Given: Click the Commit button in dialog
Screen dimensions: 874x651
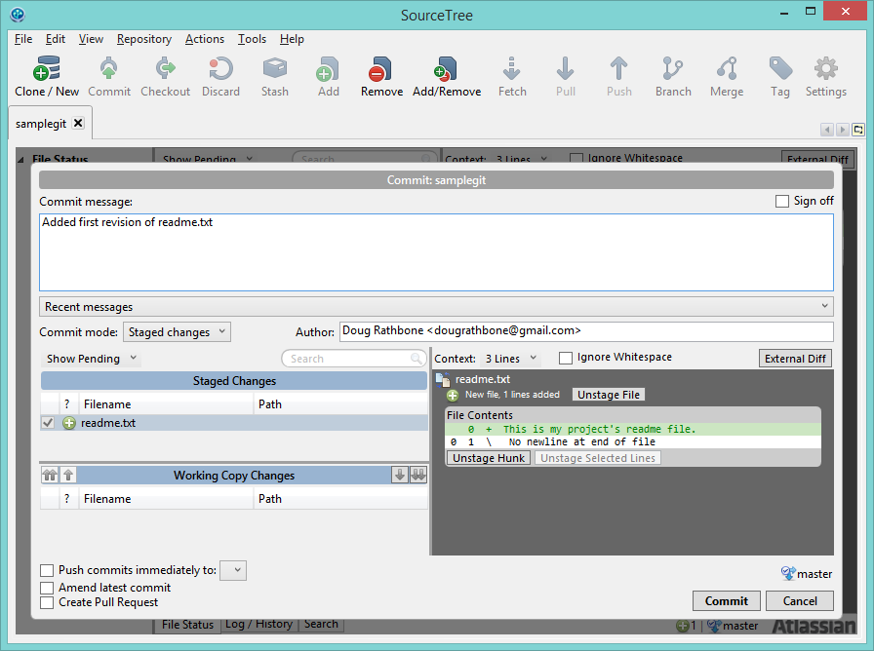Looking at the screenshot, I should click(x=727, y=601).
